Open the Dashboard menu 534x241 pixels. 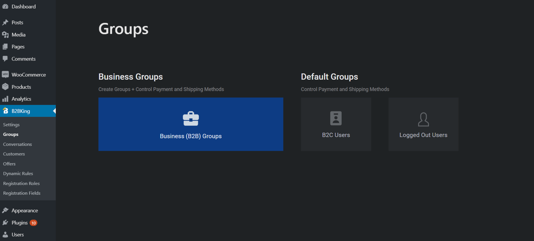click(23, 6)
